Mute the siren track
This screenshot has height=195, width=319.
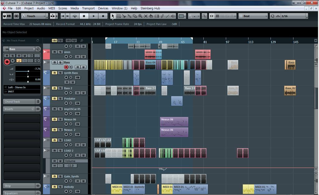point(55,52)
